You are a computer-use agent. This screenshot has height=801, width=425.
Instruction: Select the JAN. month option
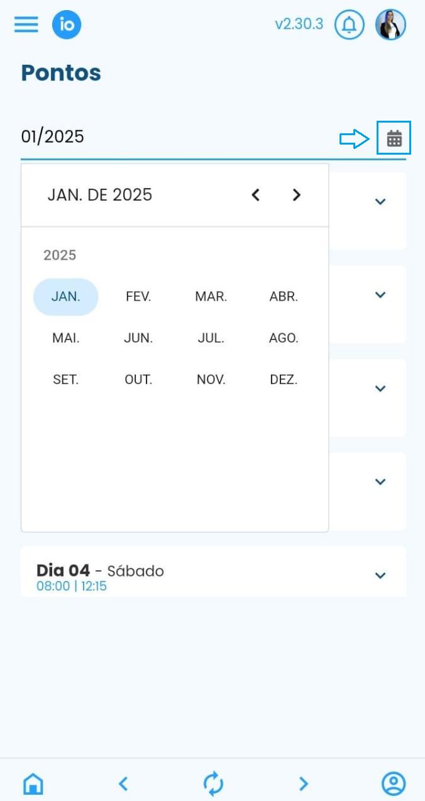65,296
